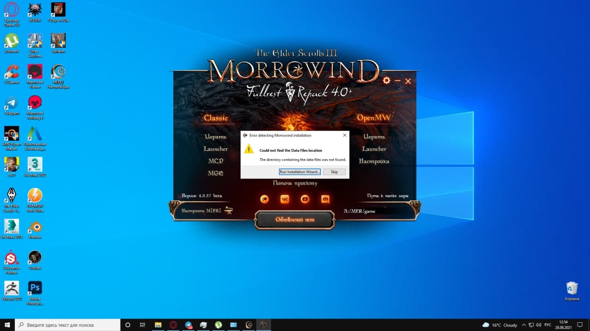Open the notification center icon
Image resolution: width=590 pixels, height=331 pixels.
pyautogui.click(x=581, y=325)
